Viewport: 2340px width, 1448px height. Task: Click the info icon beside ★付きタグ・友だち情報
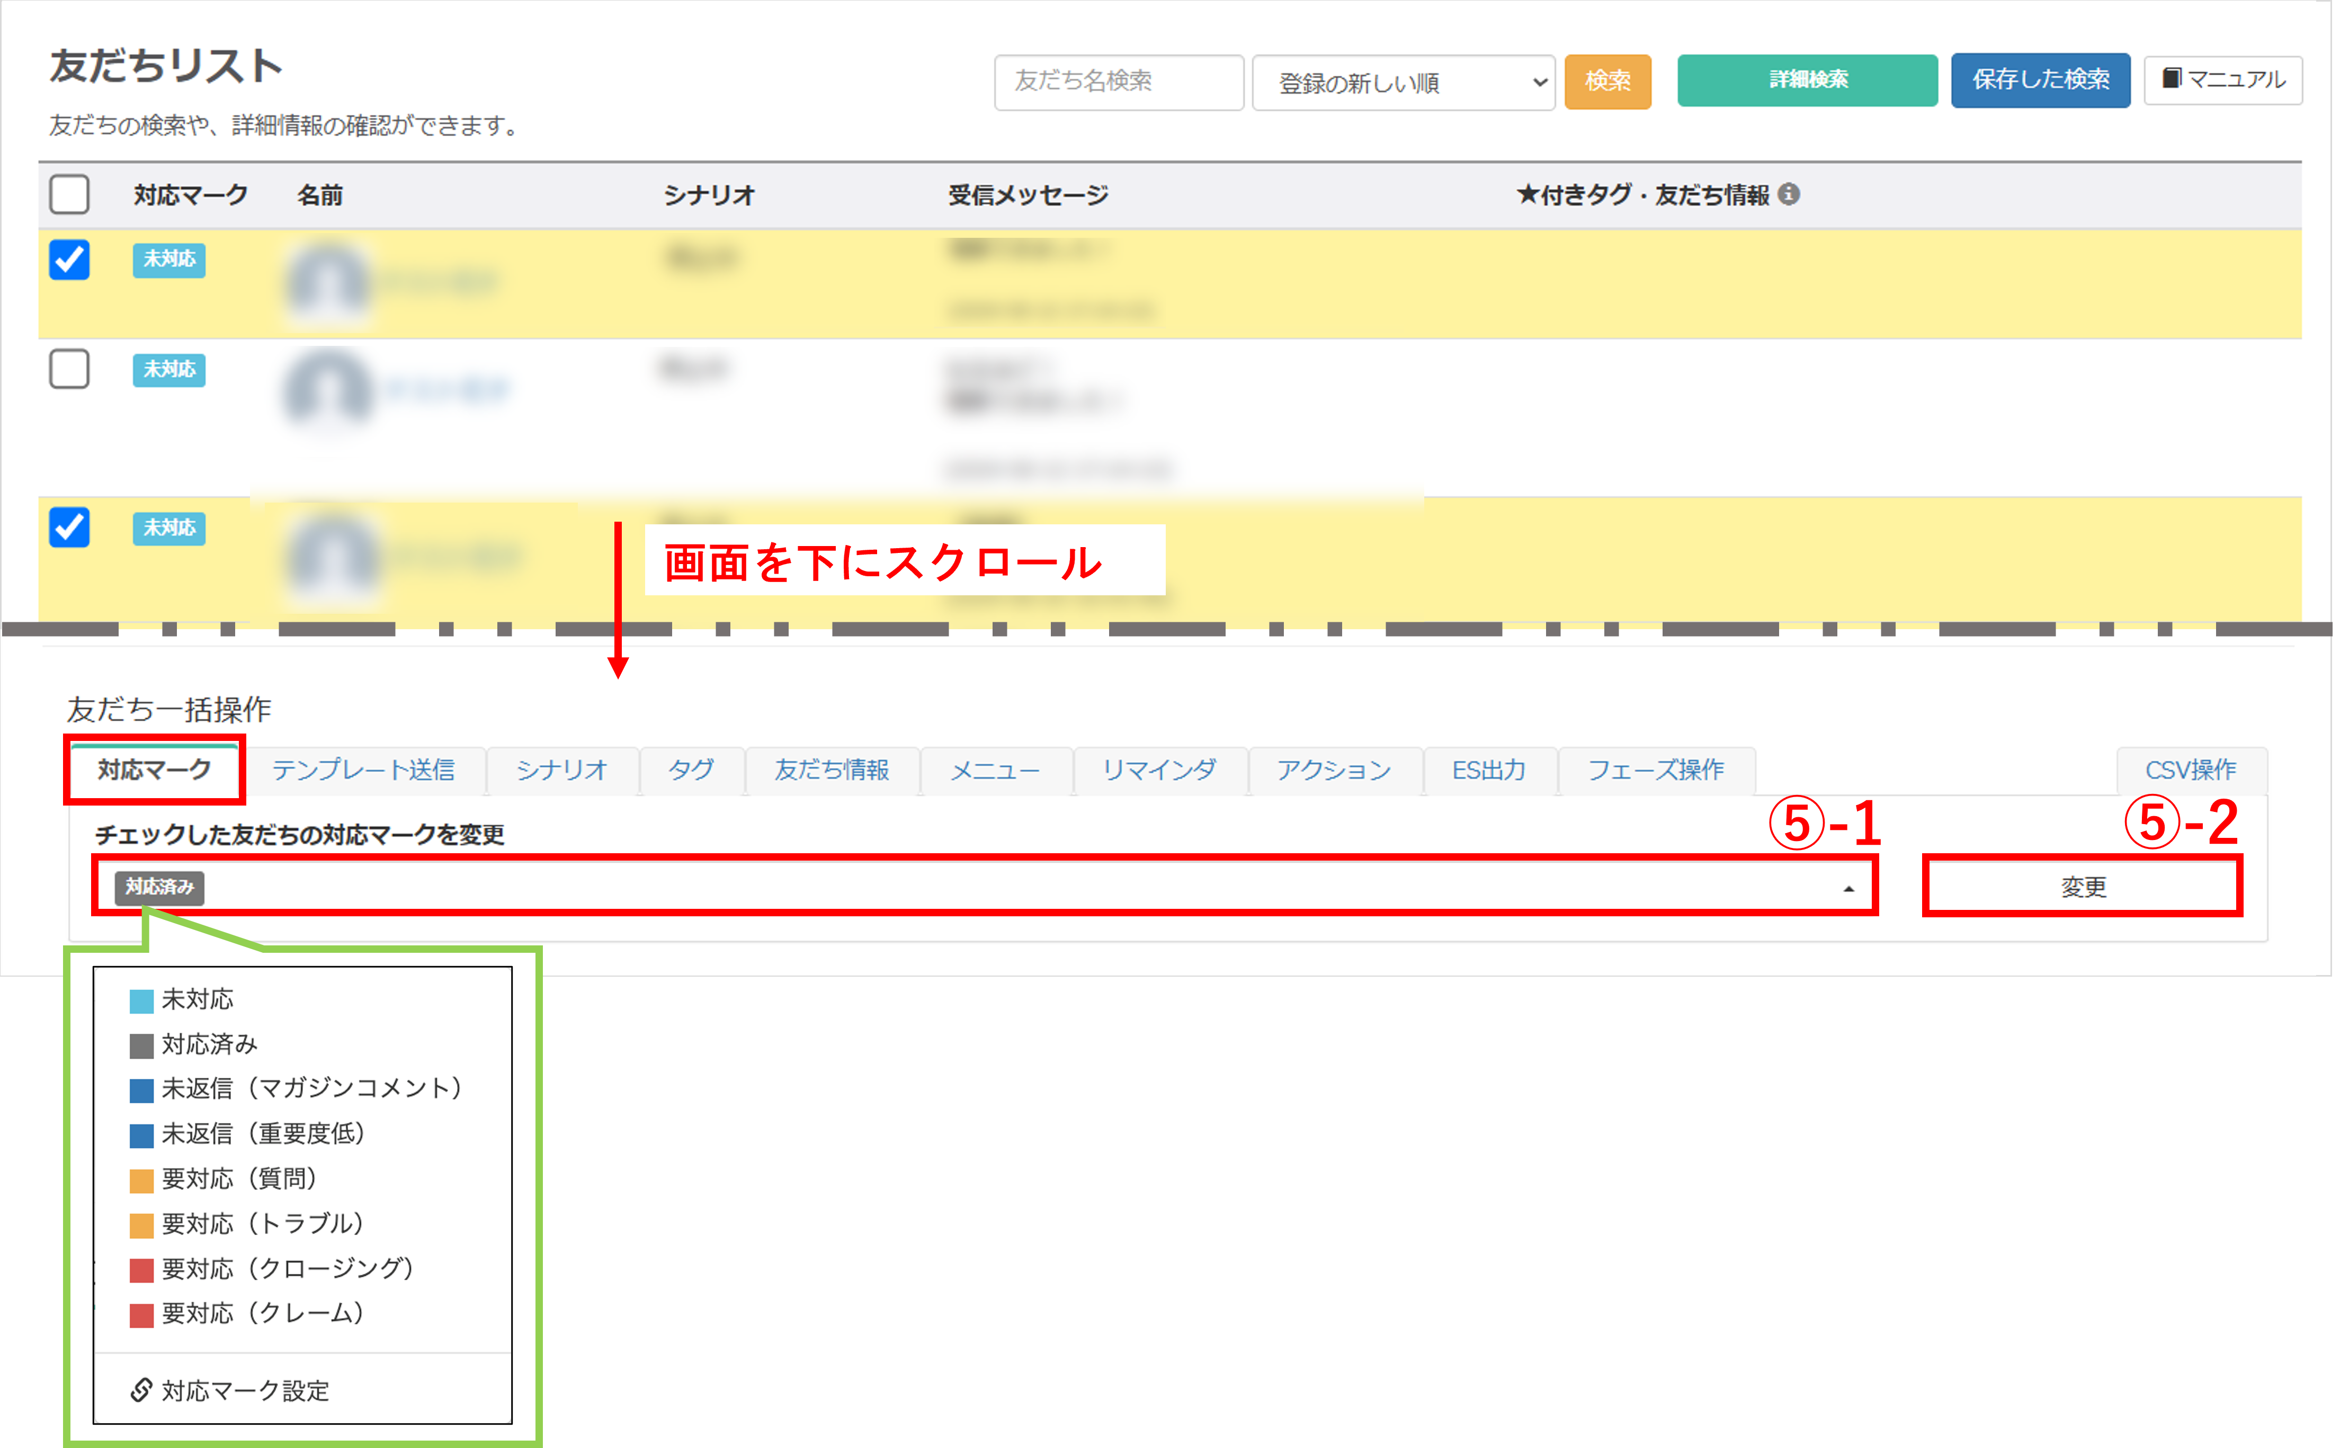coord(1788,194)
